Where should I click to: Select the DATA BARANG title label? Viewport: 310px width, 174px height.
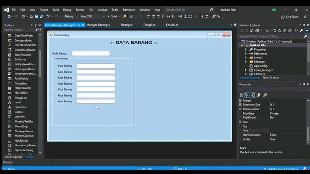[134, 43]
